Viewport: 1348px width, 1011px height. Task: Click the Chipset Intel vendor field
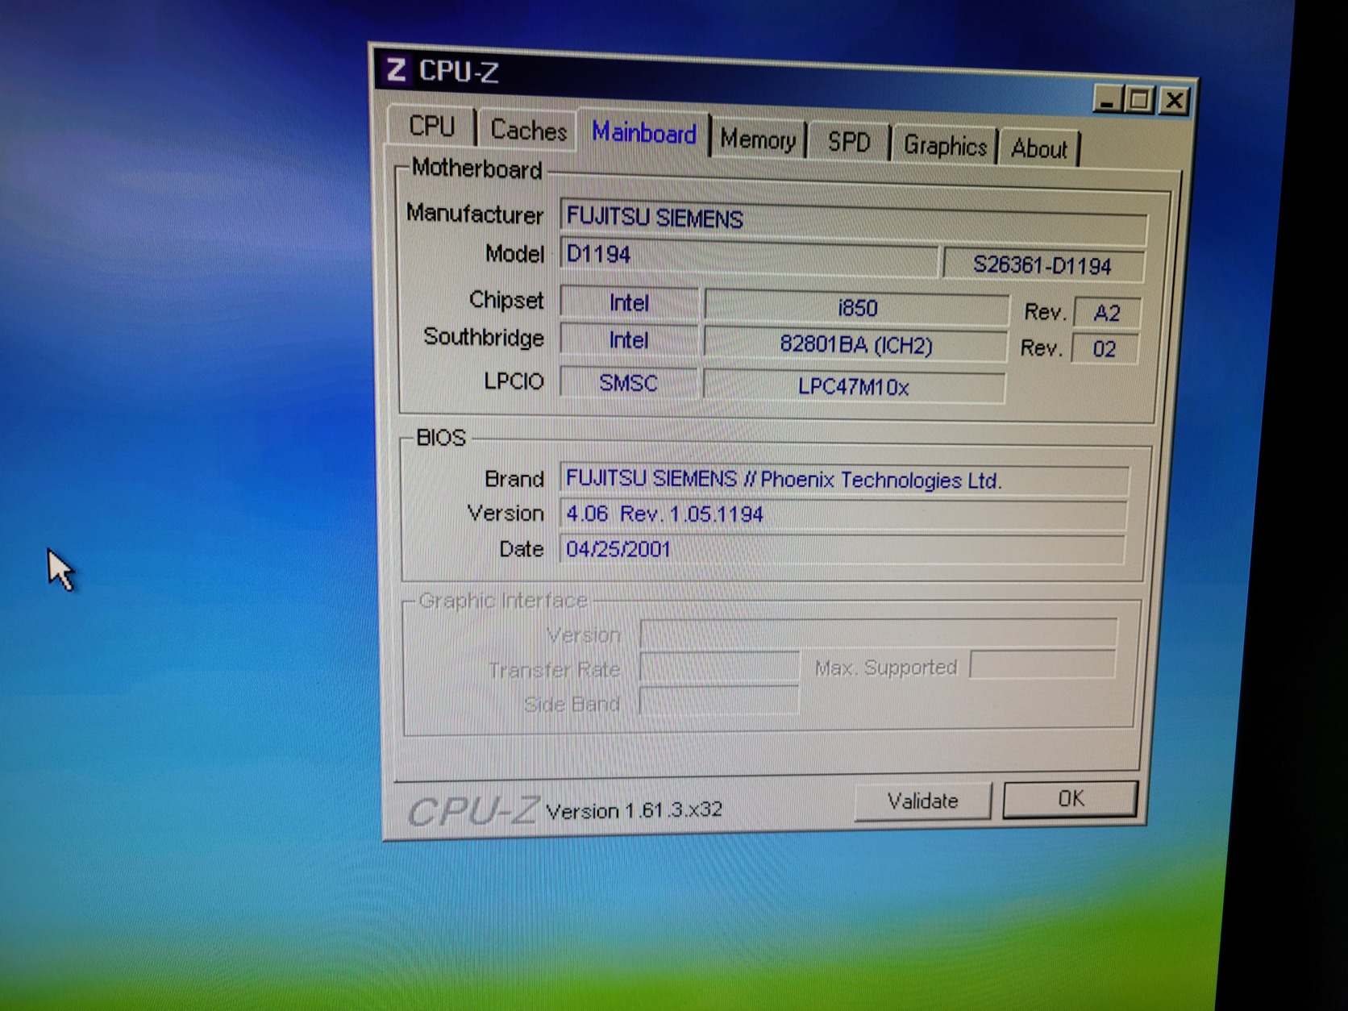pos(629,303)
